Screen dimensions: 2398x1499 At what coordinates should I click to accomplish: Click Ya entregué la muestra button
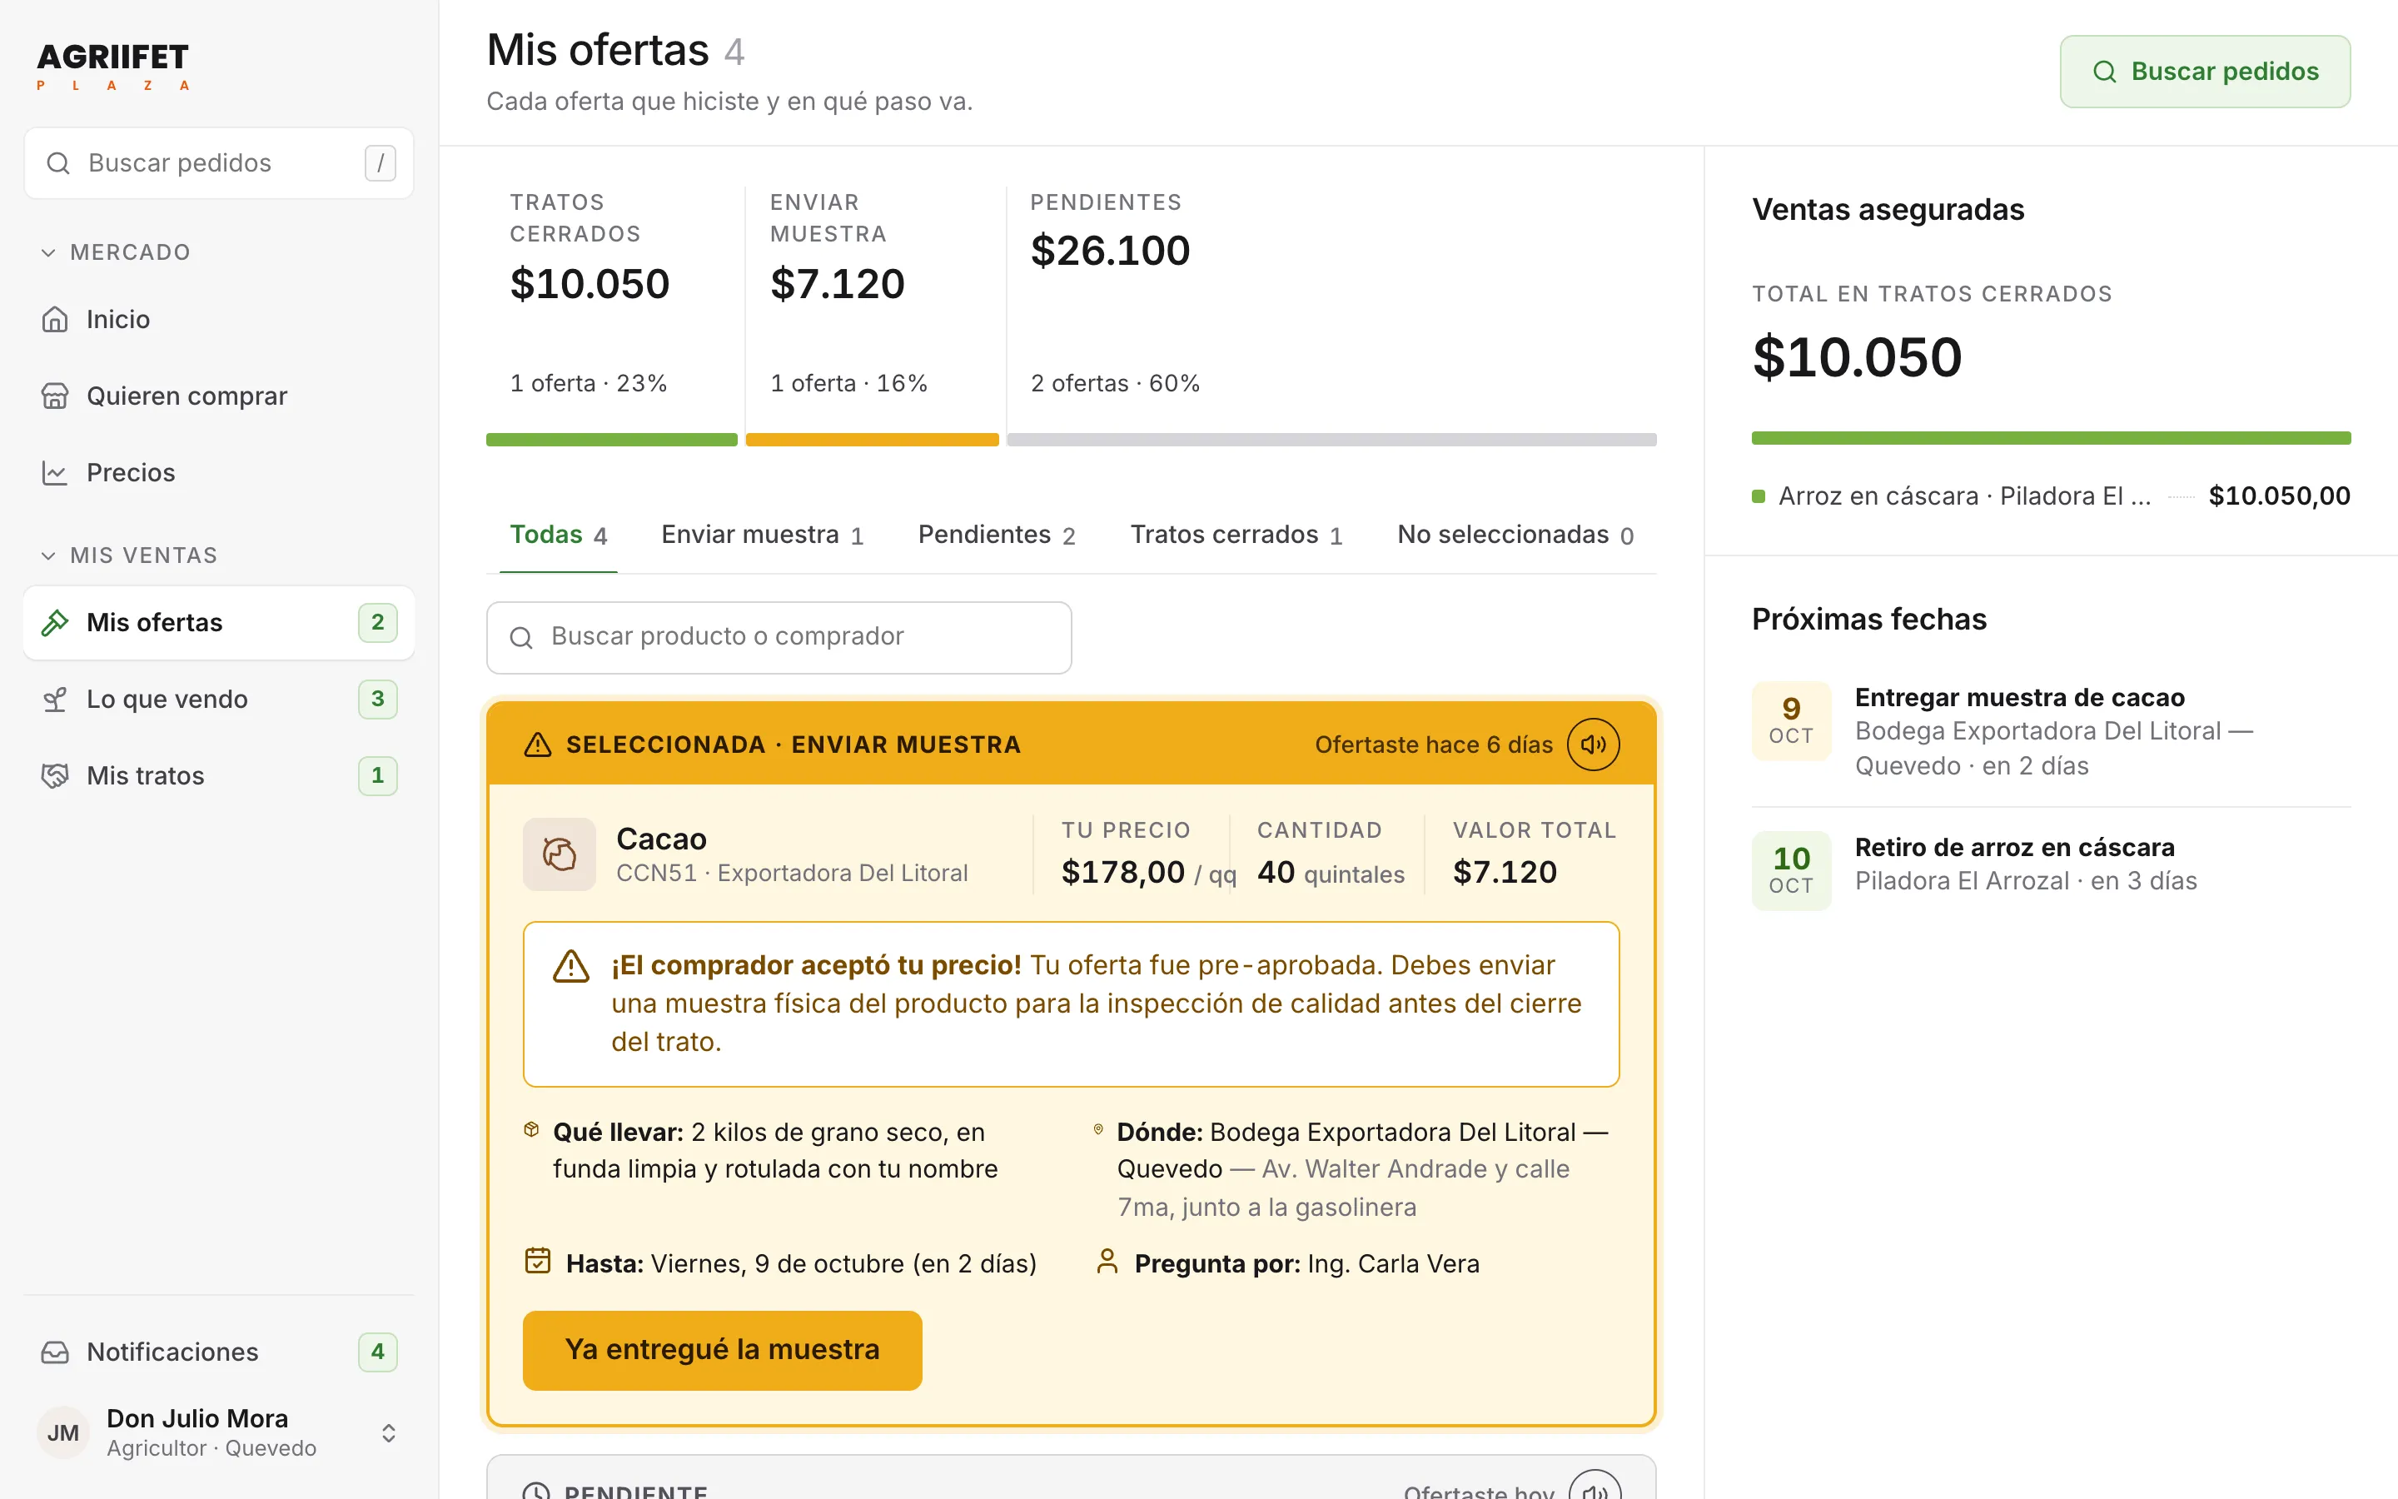(723, 1350)
